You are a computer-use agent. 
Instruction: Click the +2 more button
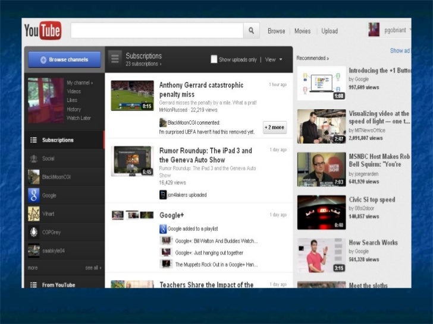[x=275, y=127]
